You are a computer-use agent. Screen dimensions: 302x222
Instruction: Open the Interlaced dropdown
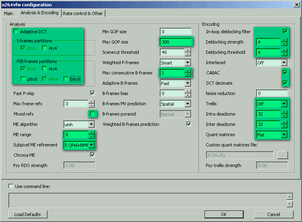click(284, 63)
